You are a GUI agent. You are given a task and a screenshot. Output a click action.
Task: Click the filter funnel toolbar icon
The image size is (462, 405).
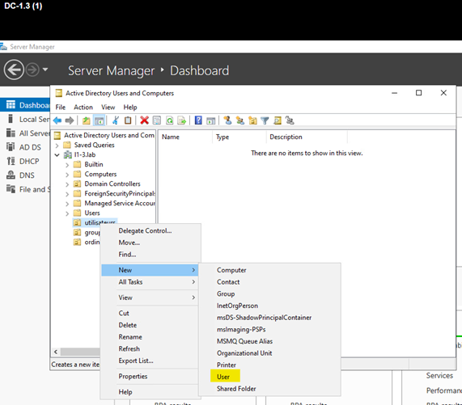265,120
